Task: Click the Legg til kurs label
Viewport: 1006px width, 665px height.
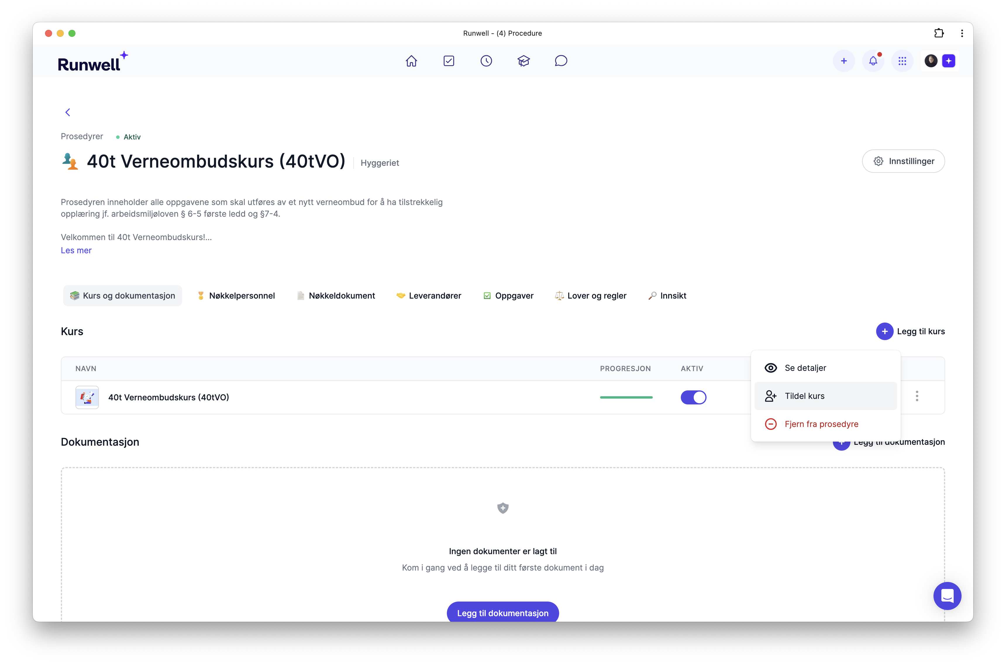Action: tap(921, 331)
